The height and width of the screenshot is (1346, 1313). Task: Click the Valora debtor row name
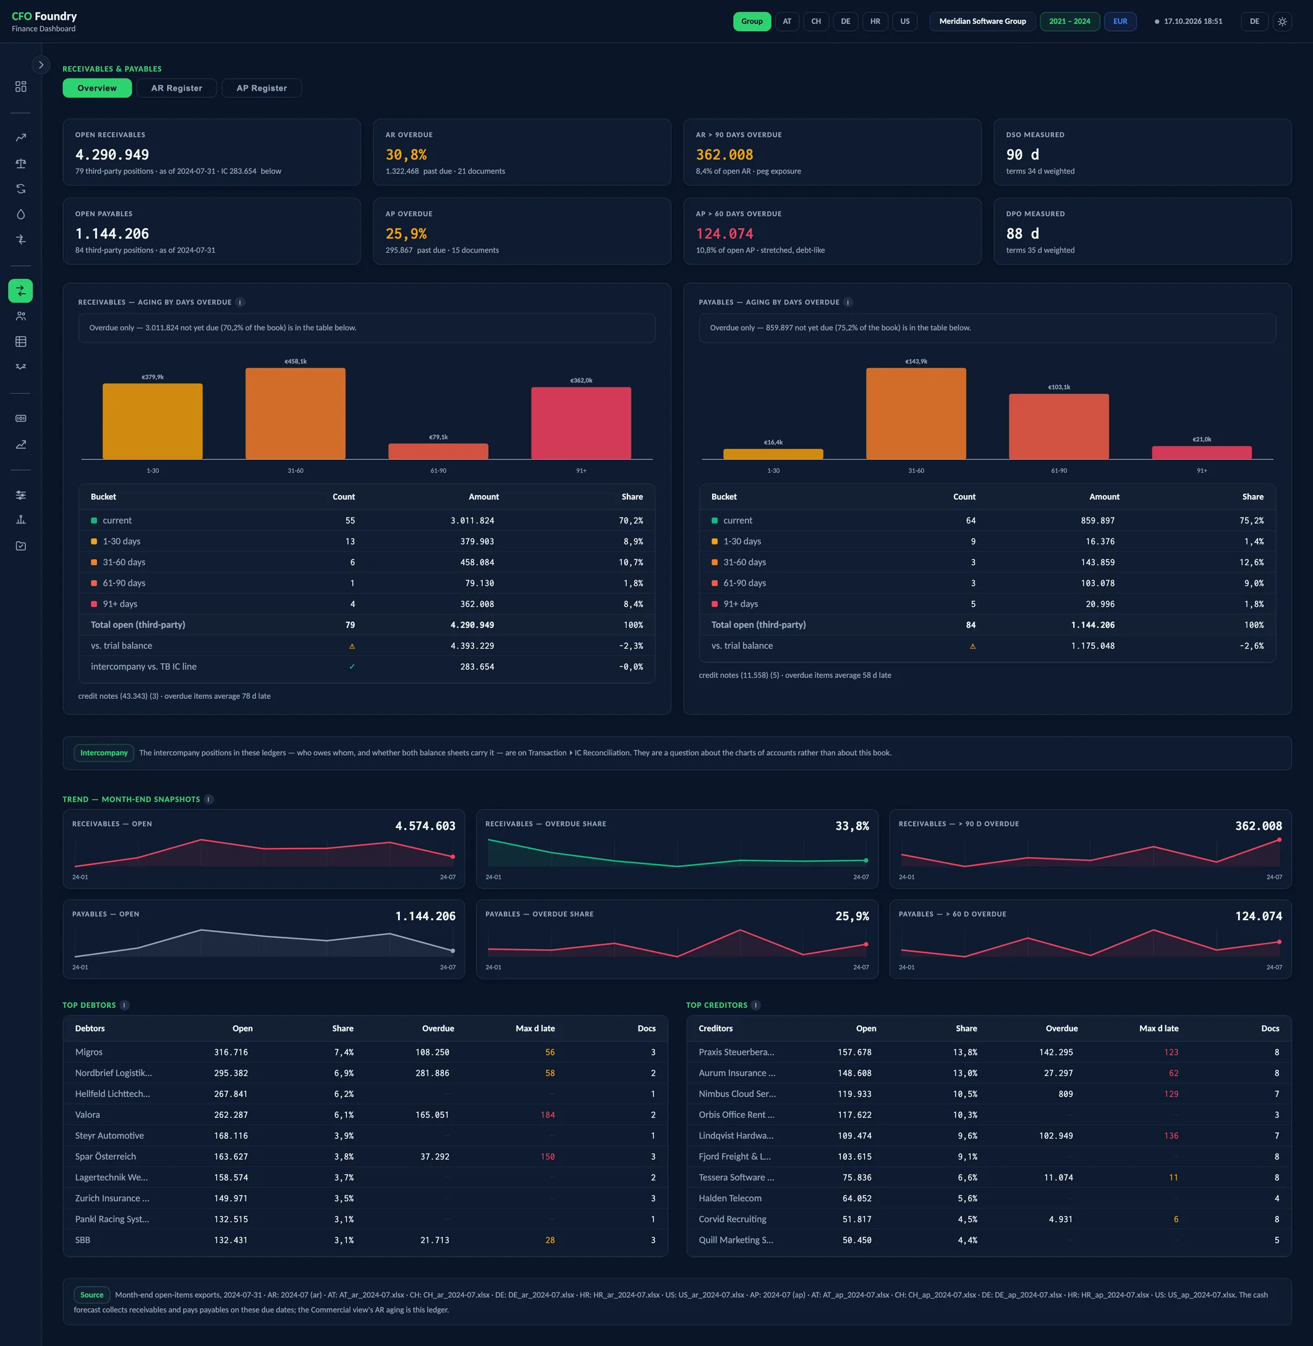pos(88,1115)
